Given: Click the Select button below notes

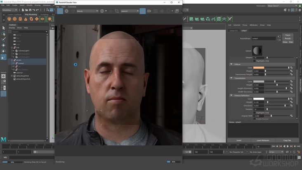Looking at the screenshot, I should [239, 140].
